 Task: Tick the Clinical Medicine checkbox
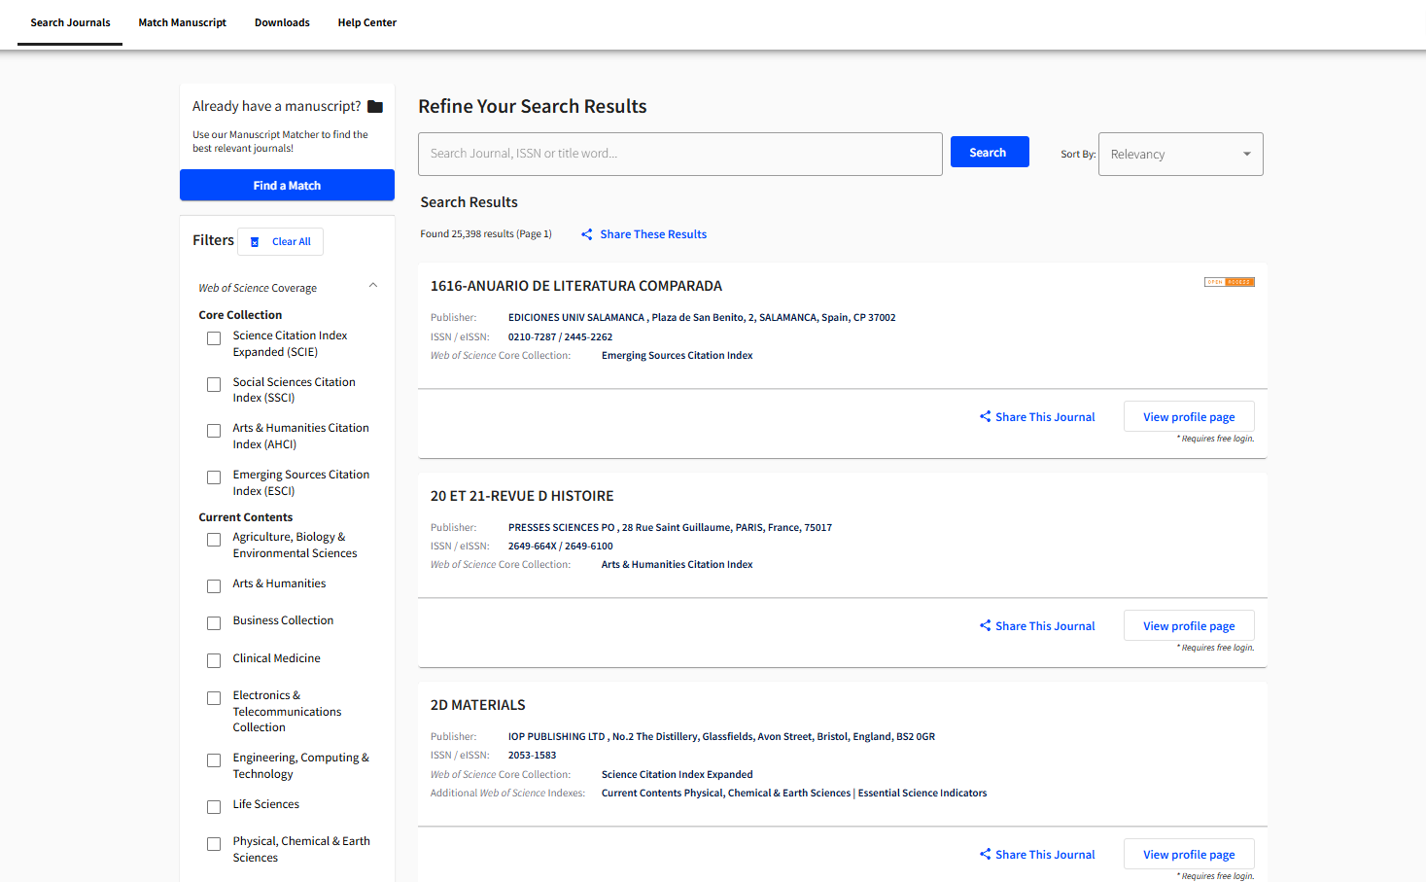point(214,661)
